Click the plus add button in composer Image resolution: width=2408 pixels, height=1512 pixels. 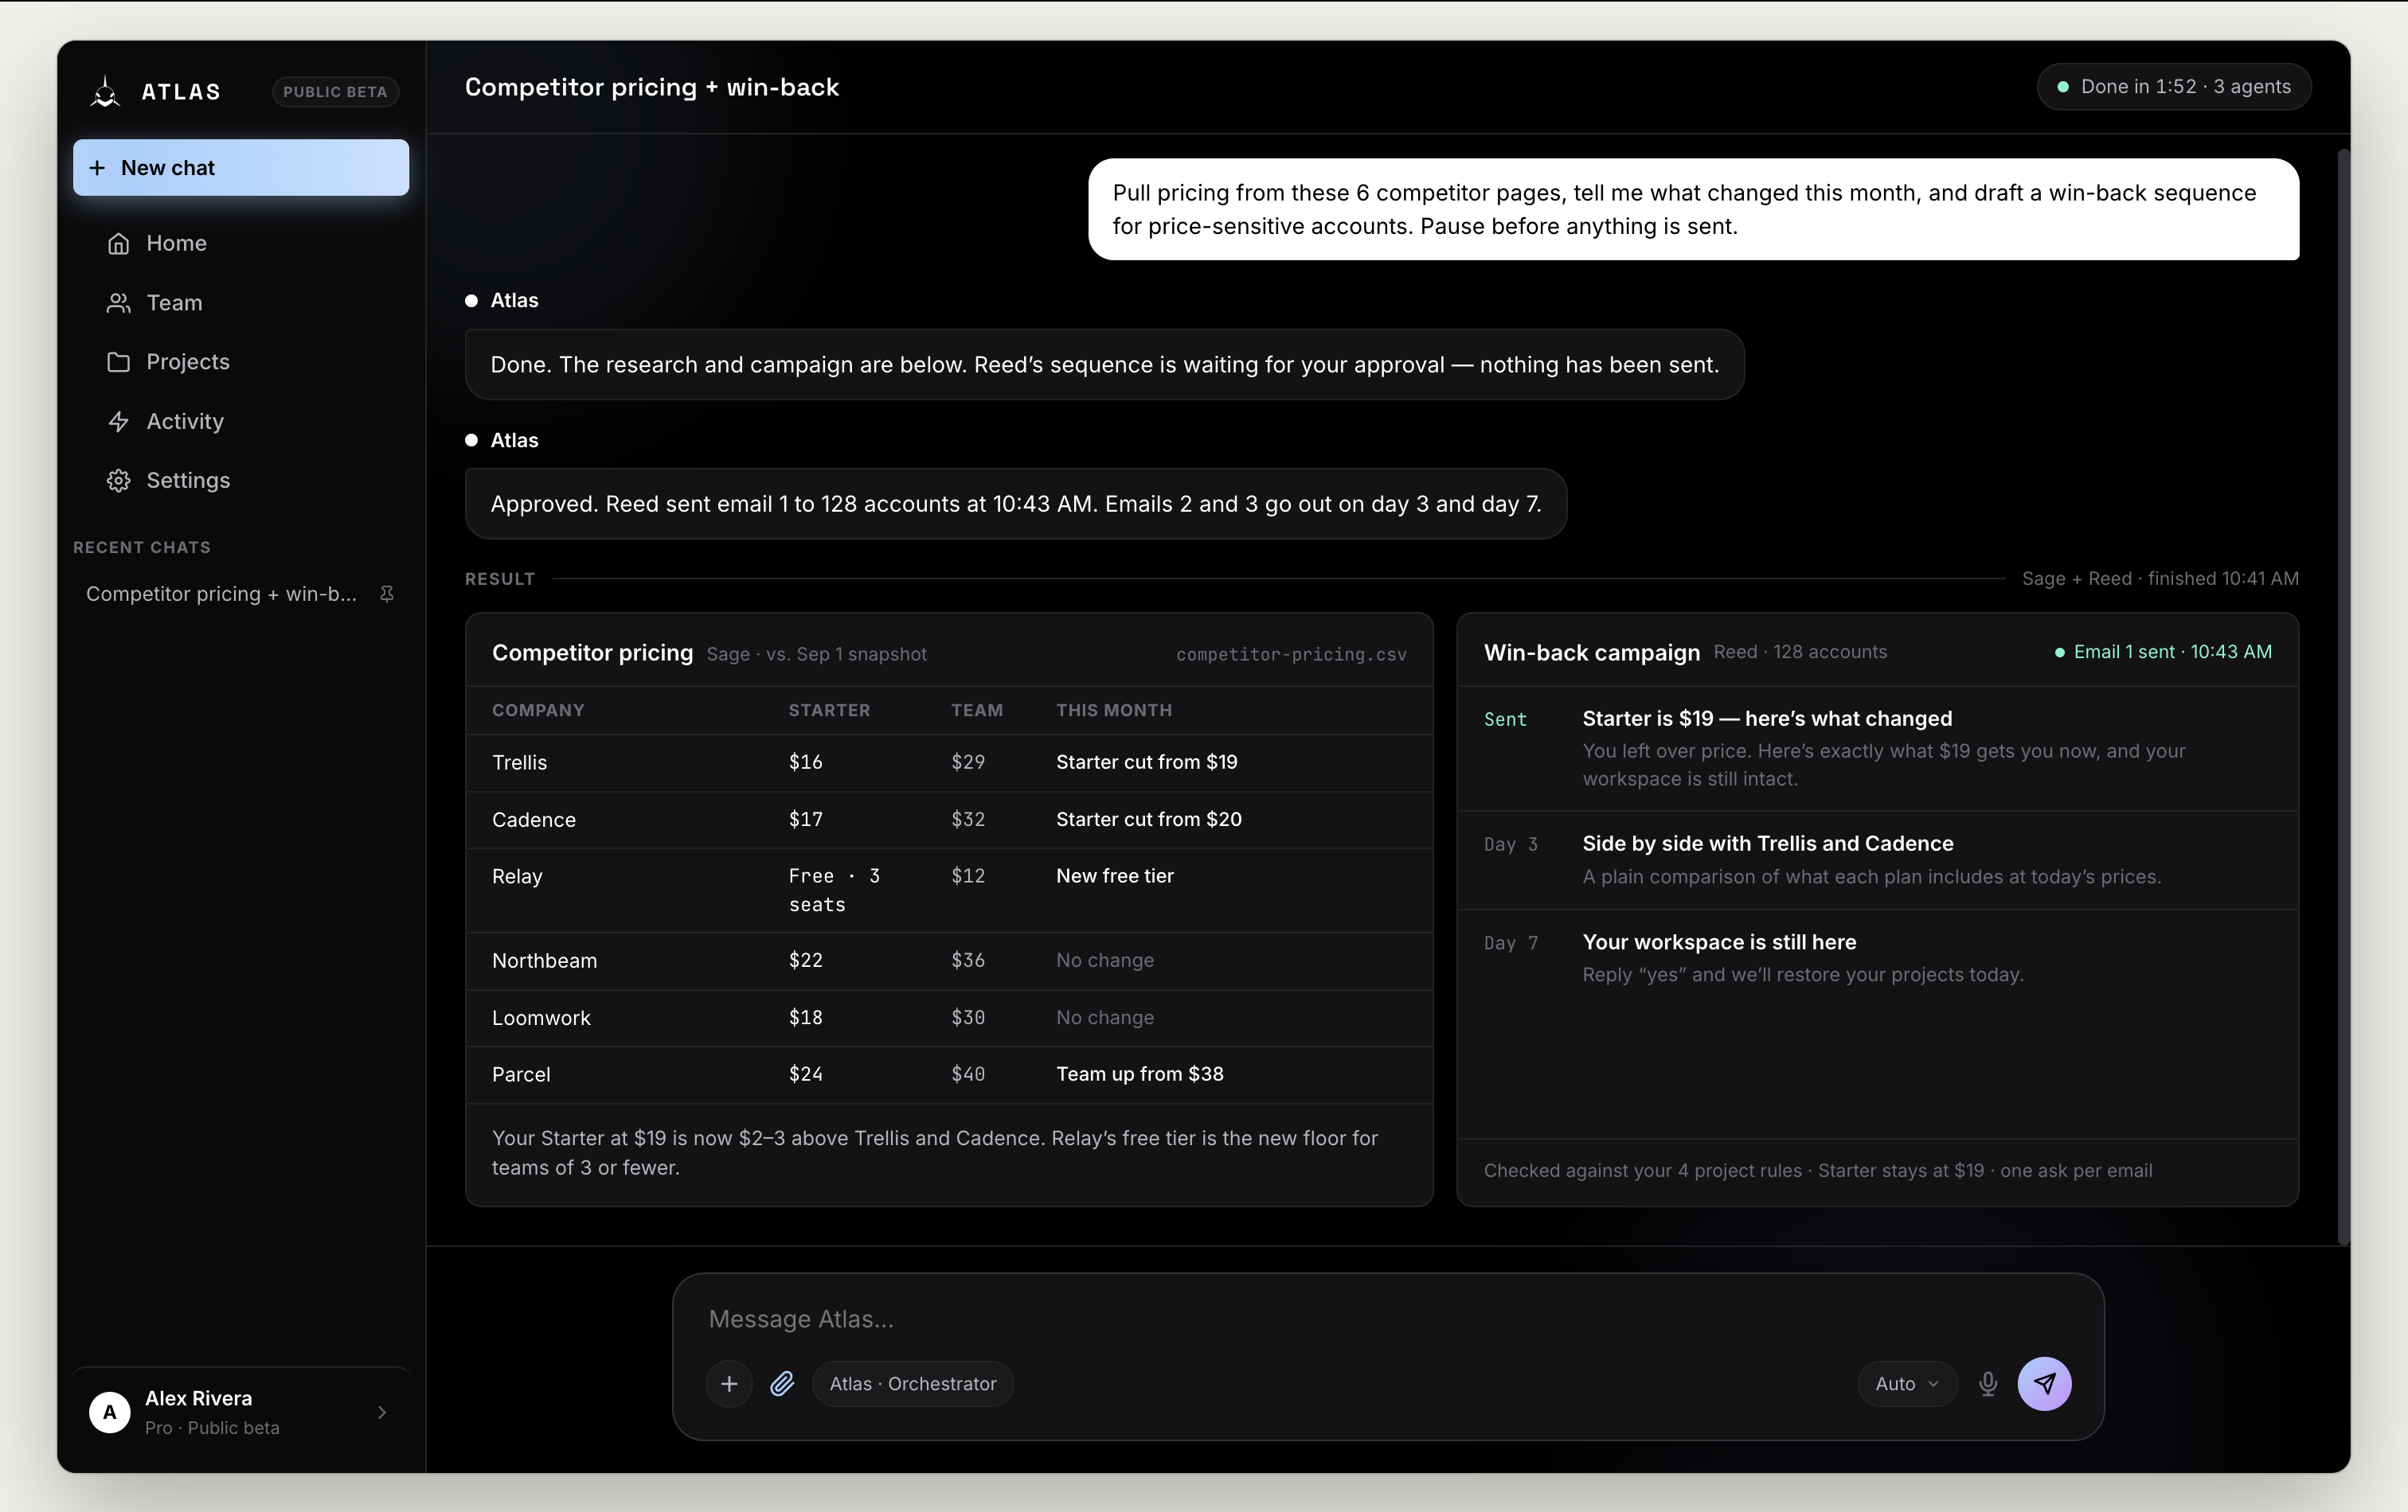pos(729,1383)
